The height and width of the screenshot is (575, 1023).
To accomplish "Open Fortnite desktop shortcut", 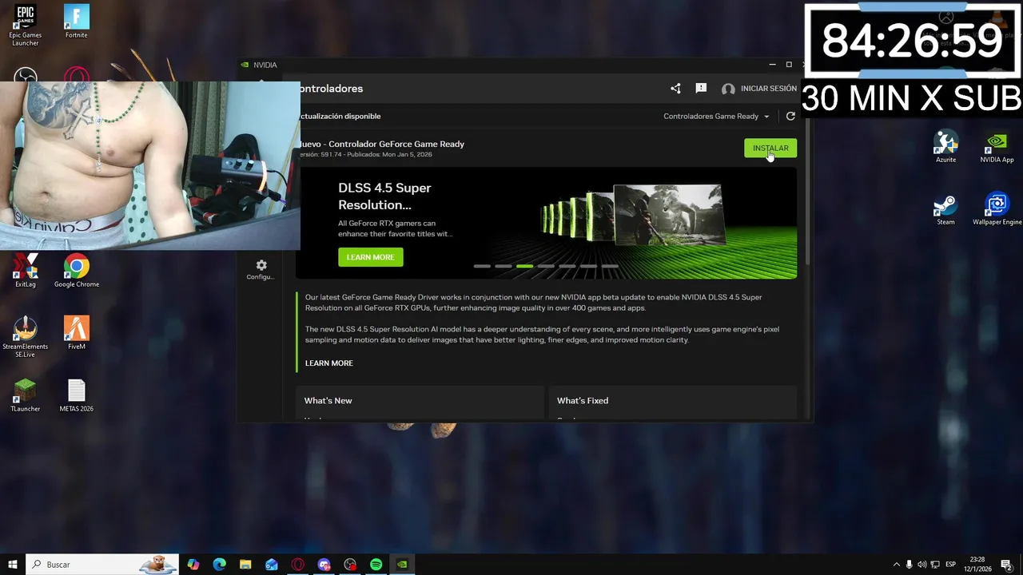I will point(77,22).
